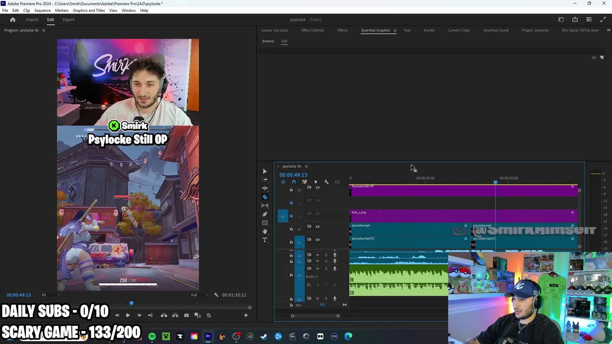Step back one frame
Screen dimensions: 612x344
coord(117,315)
